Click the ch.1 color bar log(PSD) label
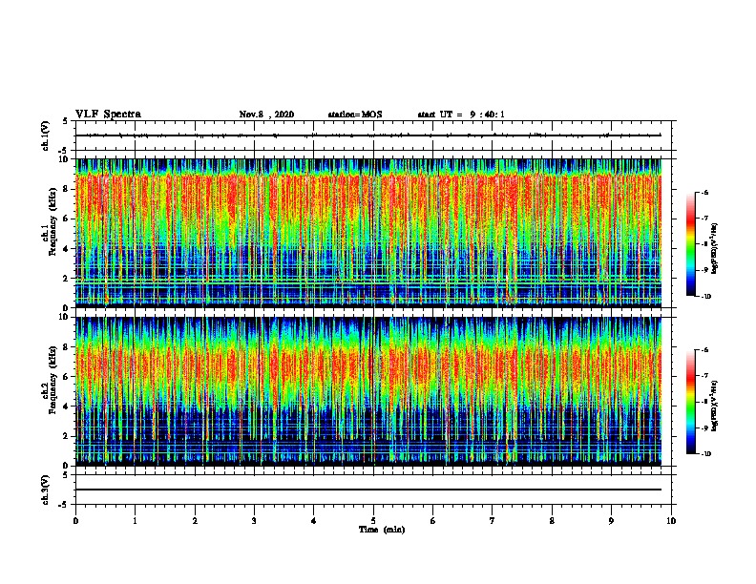Image resolution: width=756 pixels, height=584 pixels. pos(714,249)
